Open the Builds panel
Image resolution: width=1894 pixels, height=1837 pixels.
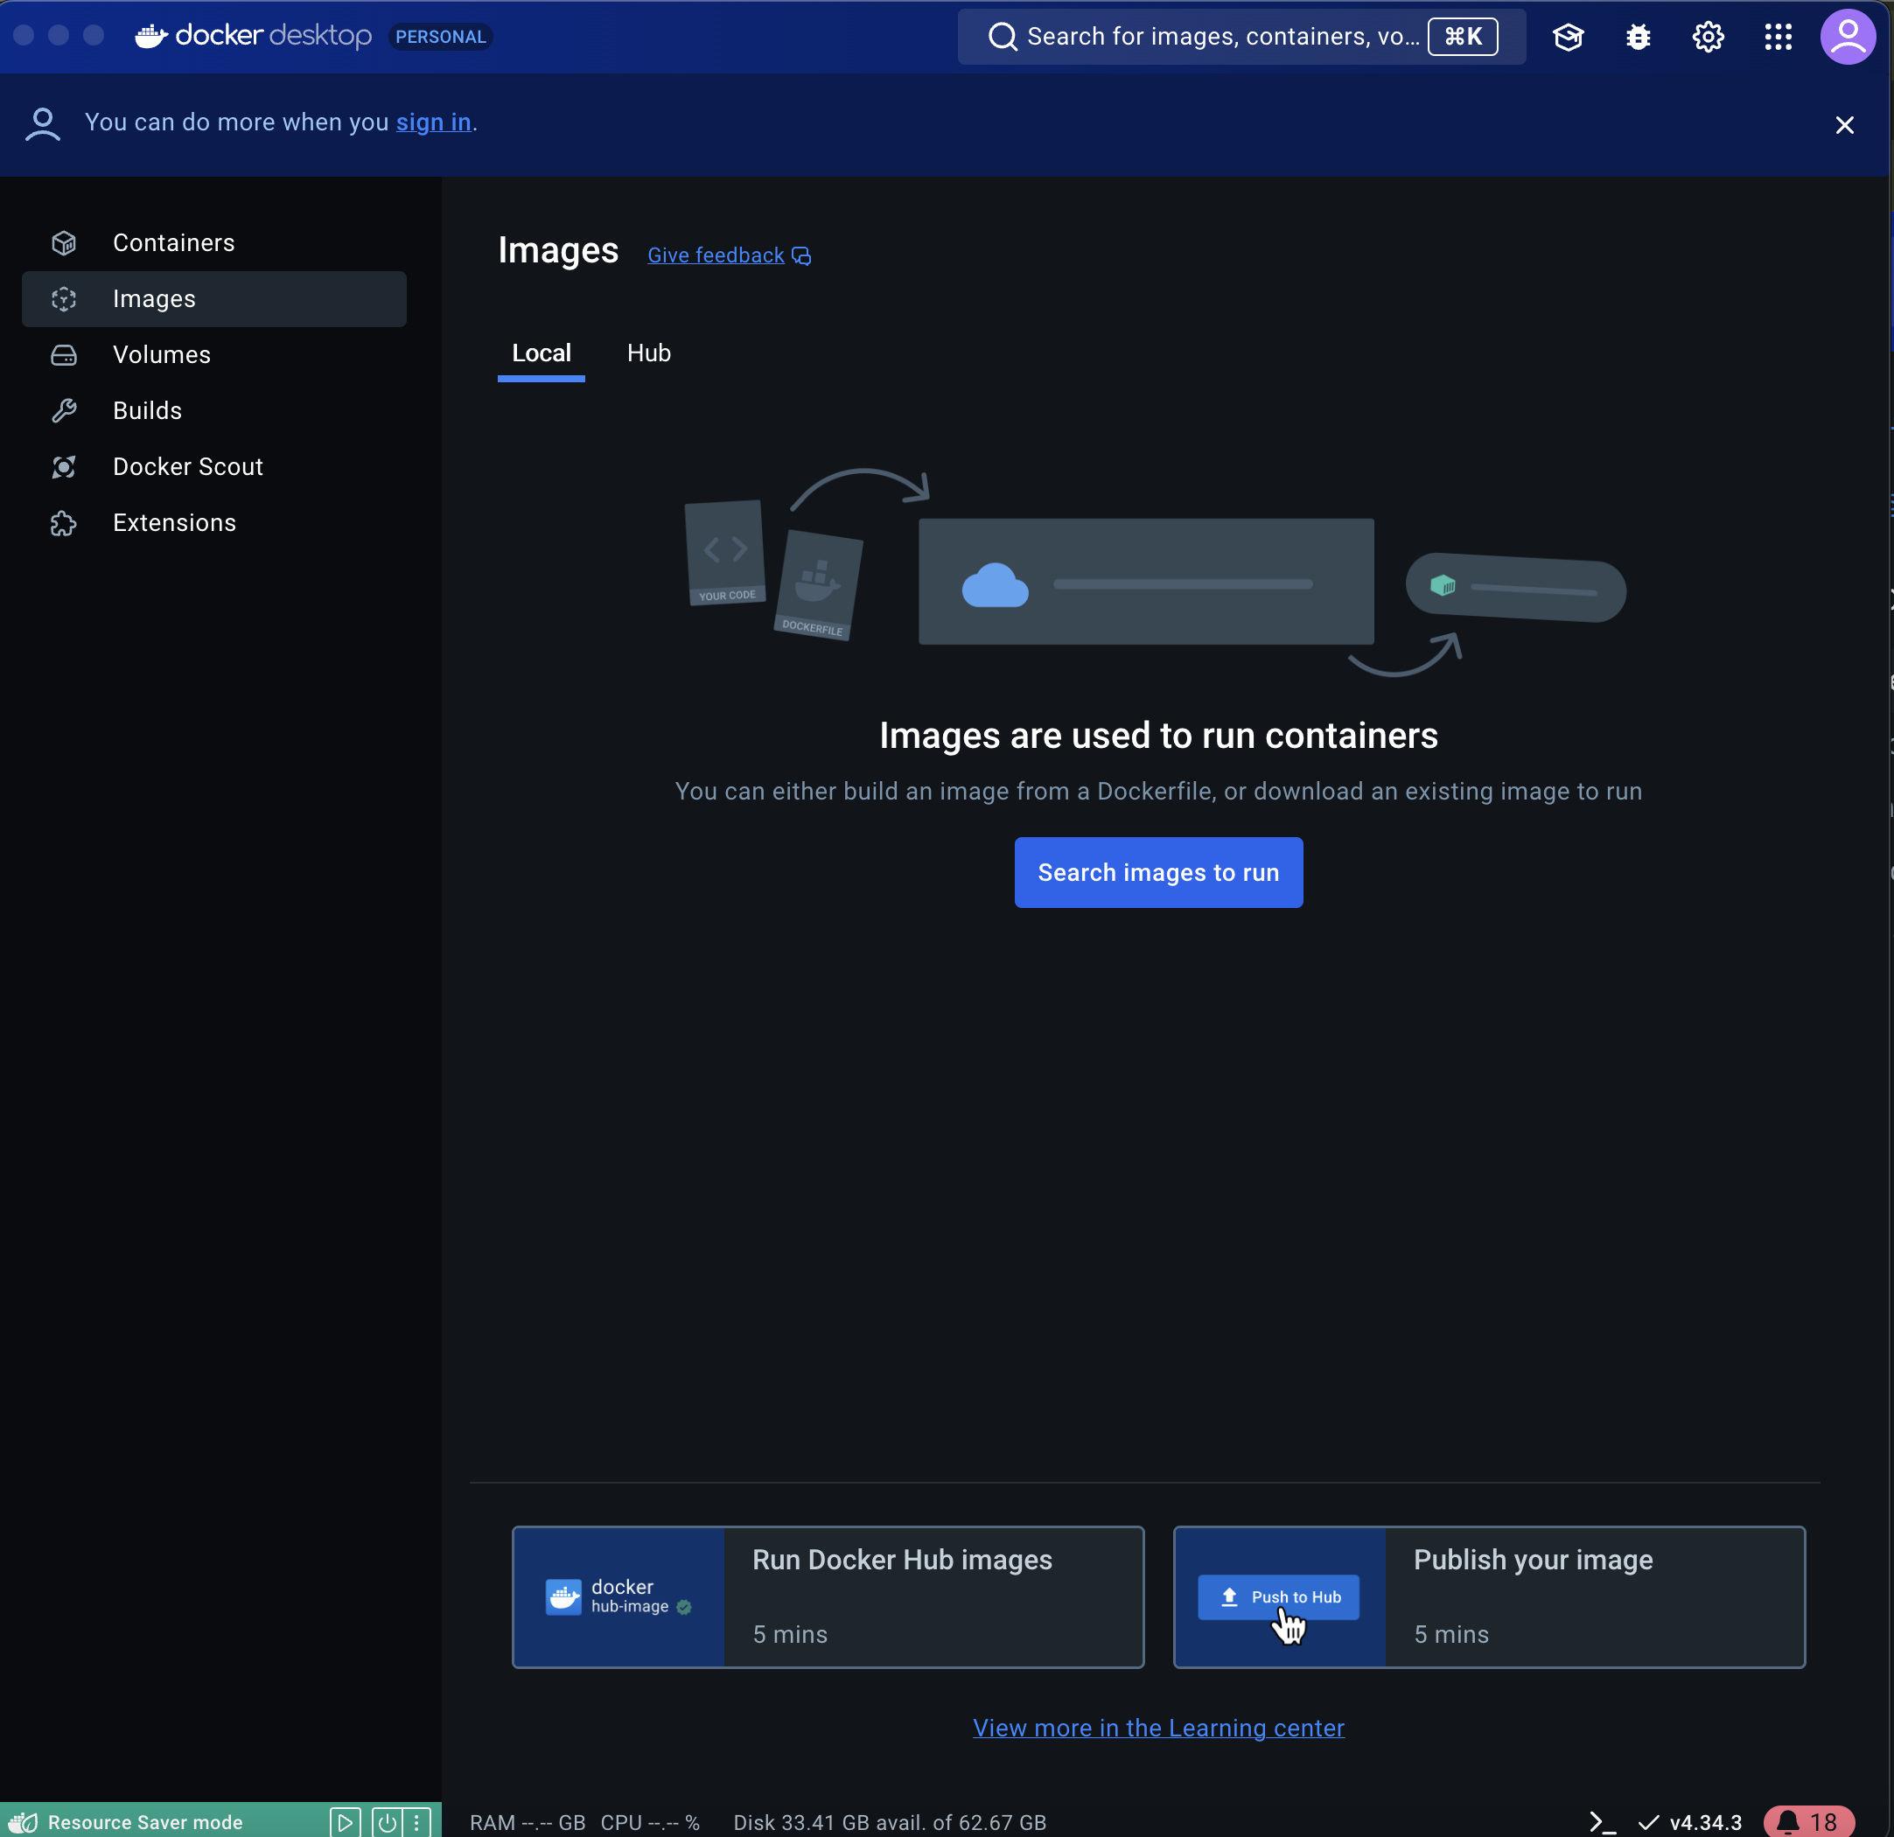(147, 409)
